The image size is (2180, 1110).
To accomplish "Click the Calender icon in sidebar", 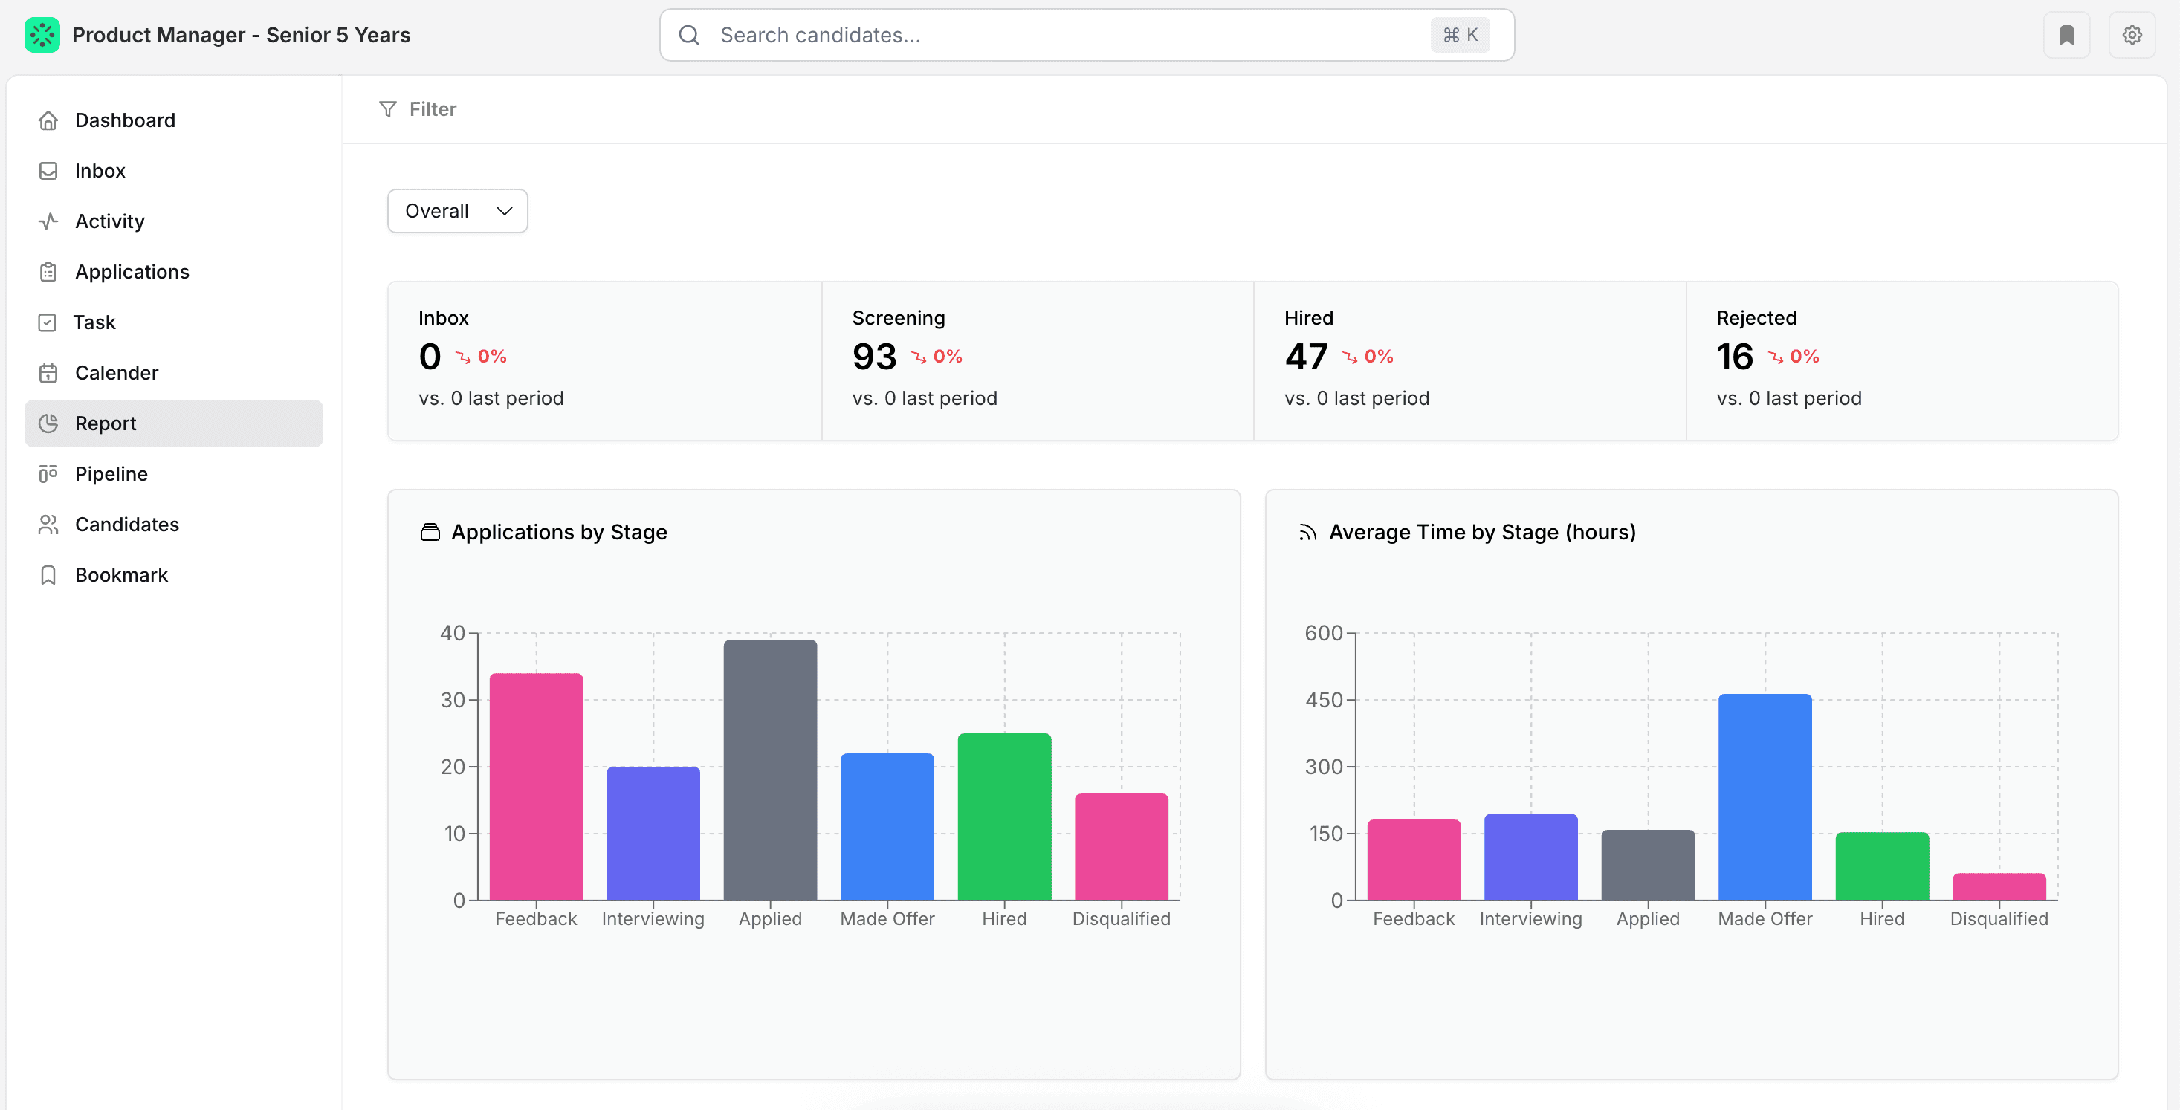I will [48, 373].
